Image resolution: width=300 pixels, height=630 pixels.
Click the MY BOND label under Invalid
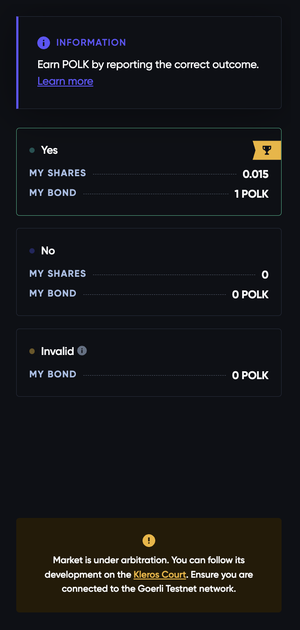(x=53, y=374)
